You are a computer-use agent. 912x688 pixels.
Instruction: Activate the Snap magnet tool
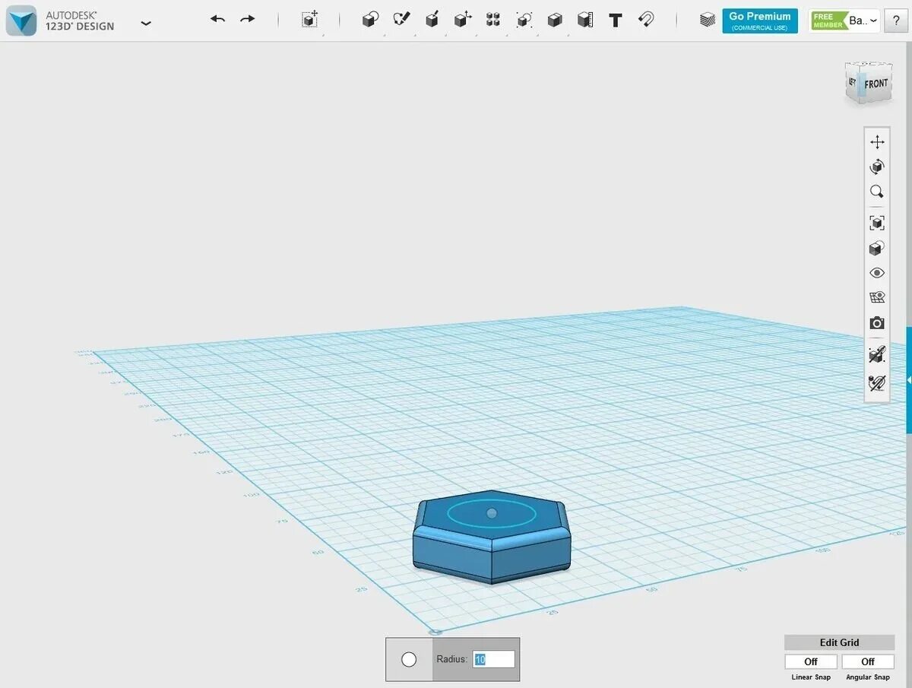point(646,20)
